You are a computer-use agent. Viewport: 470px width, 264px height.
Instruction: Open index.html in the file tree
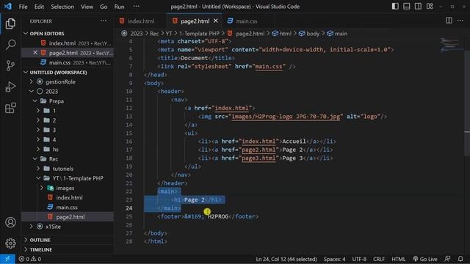pyautogui.click(x=68, y=197)
